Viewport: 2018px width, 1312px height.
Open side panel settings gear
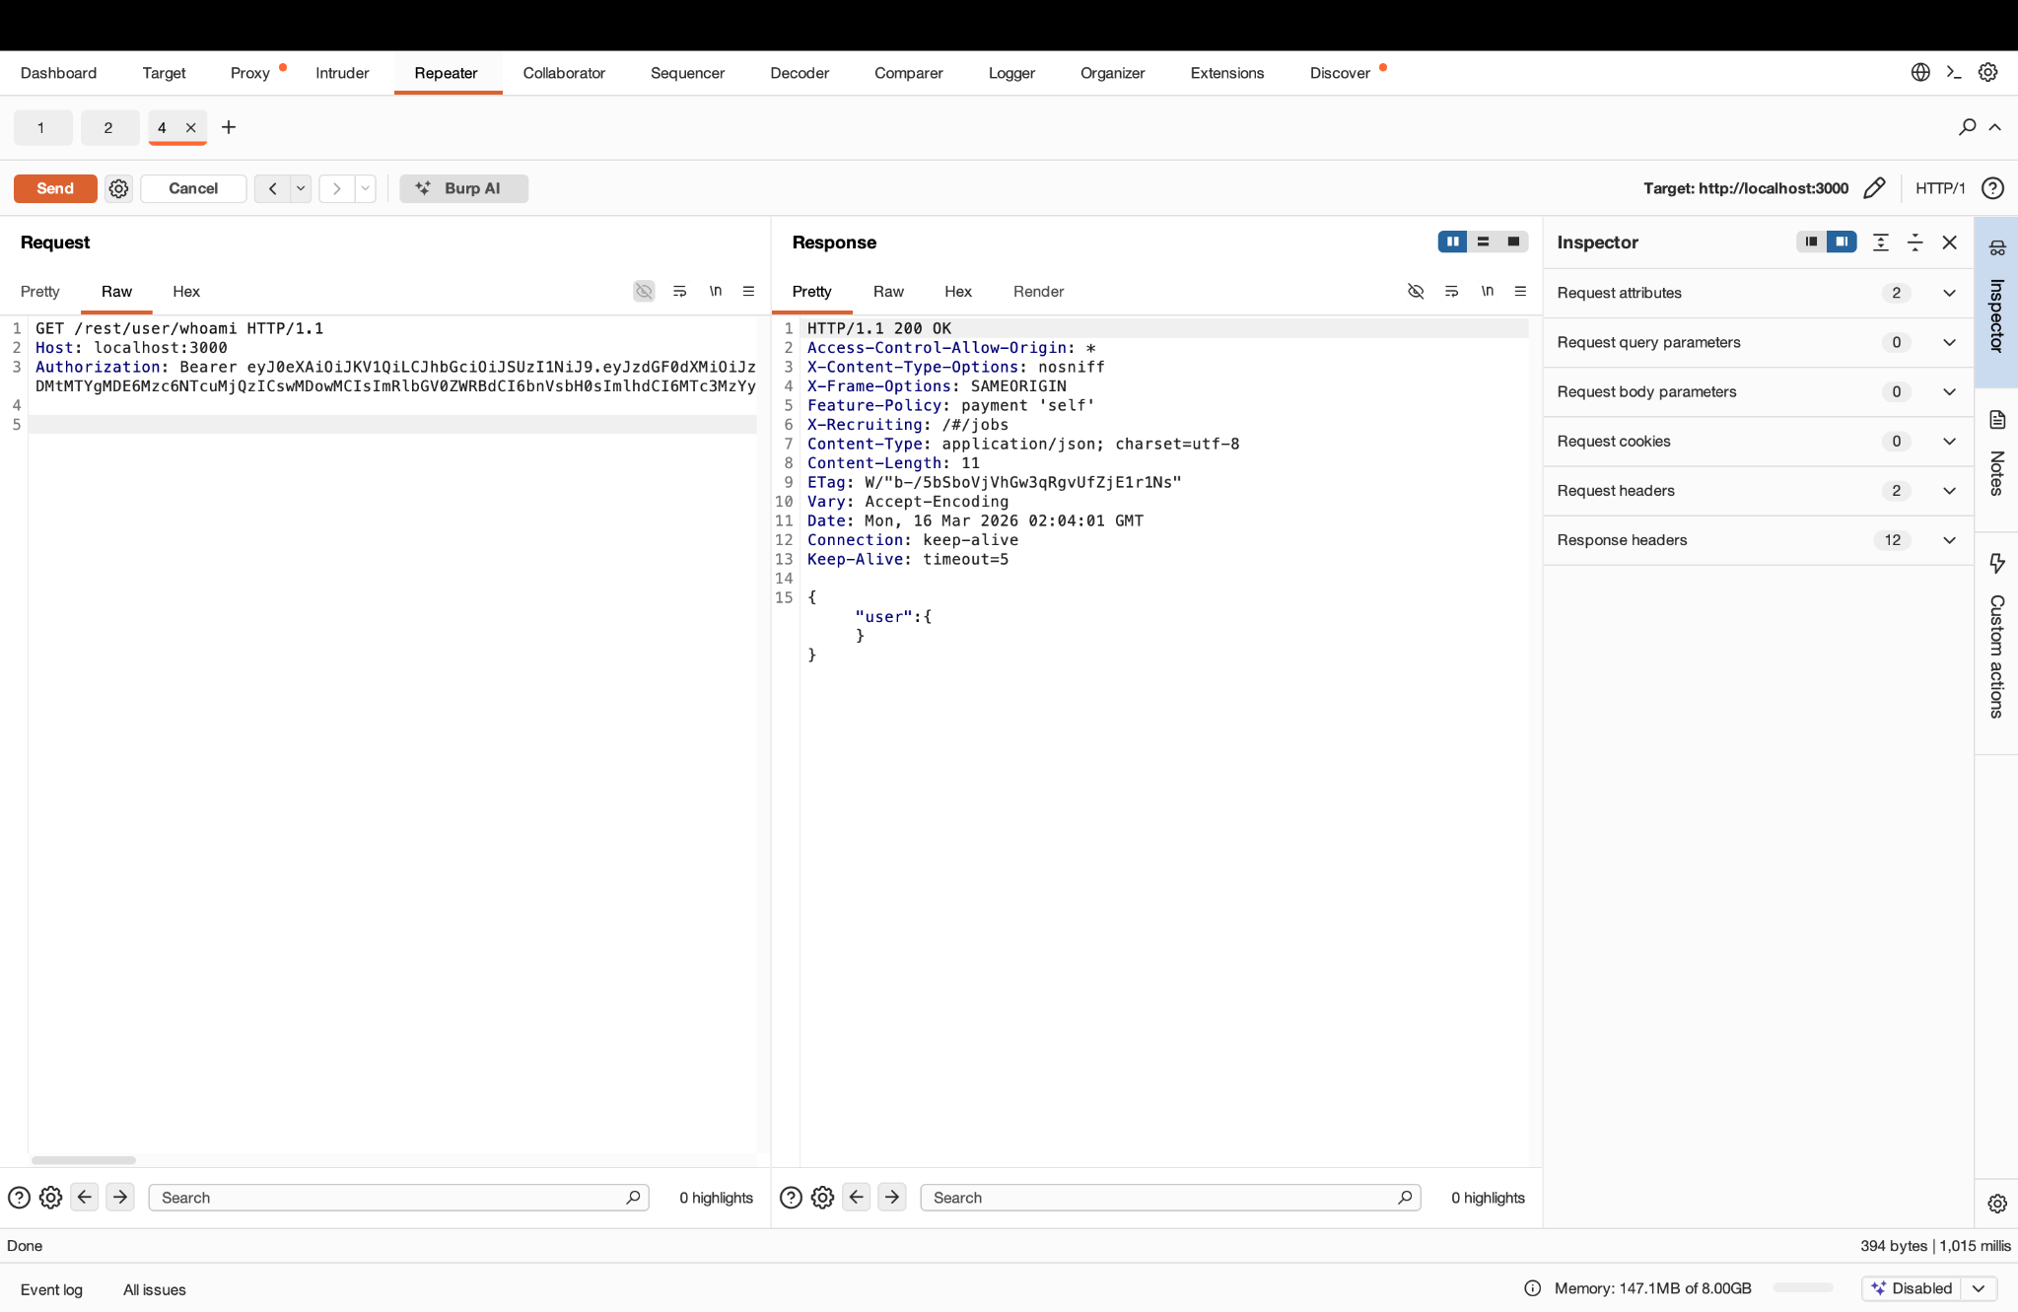point(1997,1204)
